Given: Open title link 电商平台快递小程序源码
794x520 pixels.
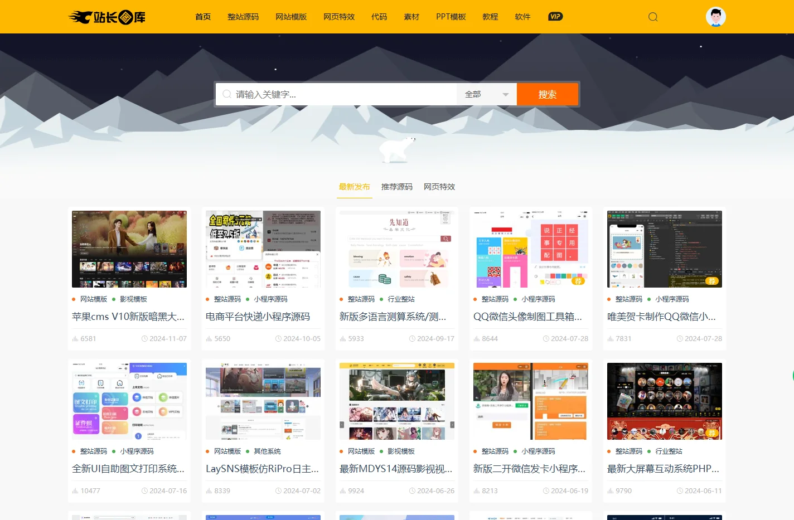Looking at the screenshot, I should [x=258, y=317].
